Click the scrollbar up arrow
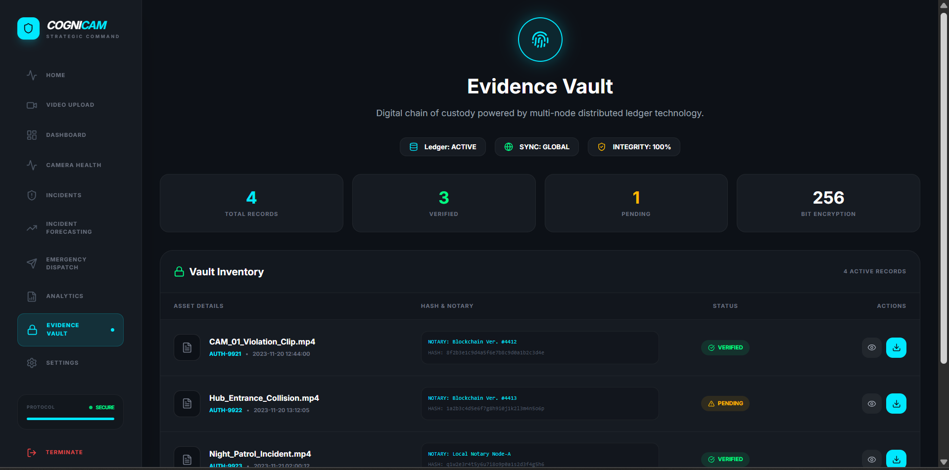The image size is (949, 470). pos(944,5)
